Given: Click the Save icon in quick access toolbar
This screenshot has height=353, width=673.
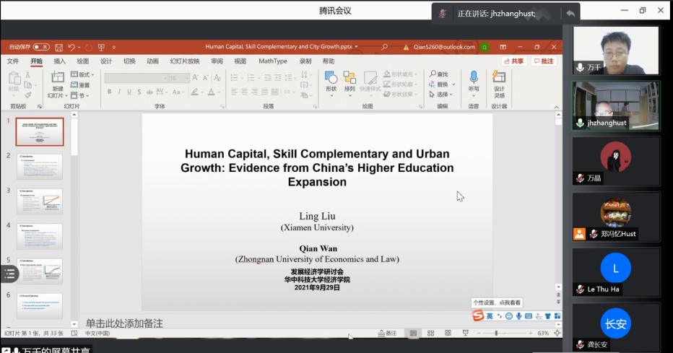Looking at the screenshot, I should [x=59, y=47].
